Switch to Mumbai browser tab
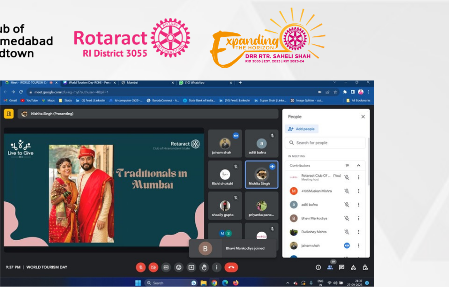This screenshot has width=449, height=287. (148, 83)
